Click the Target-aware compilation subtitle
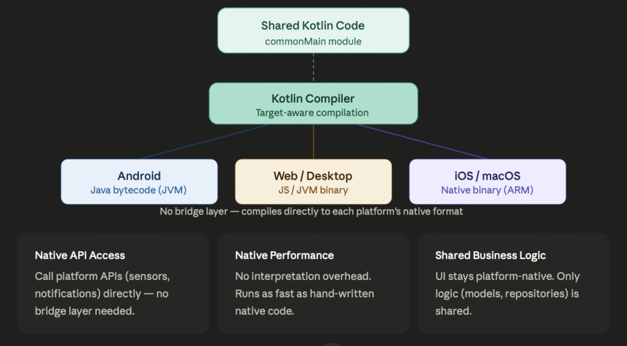This screenshot has height=346, width=627. tap(313, 113)
